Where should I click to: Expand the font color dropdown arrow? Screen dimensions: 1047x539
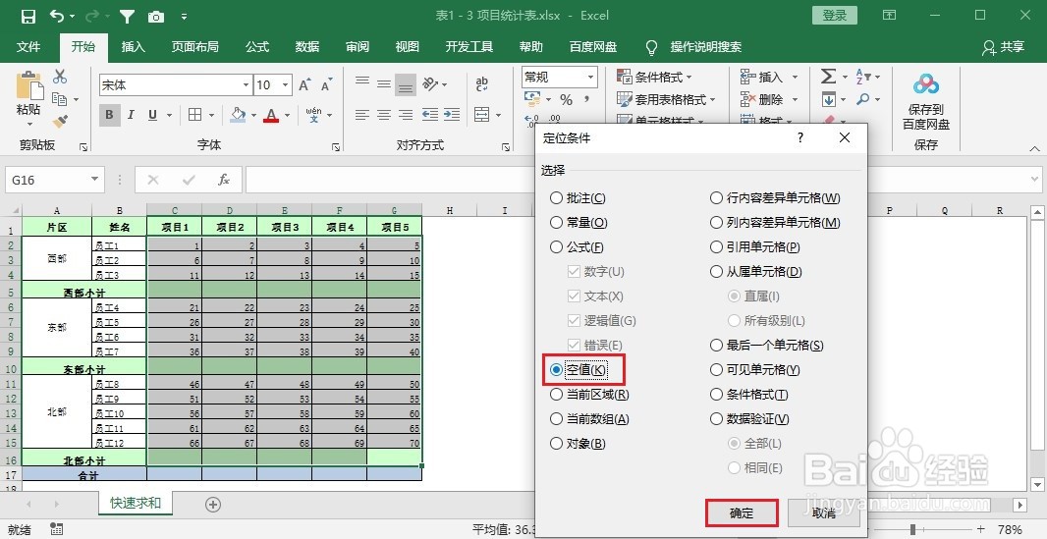tap(287, 115)
